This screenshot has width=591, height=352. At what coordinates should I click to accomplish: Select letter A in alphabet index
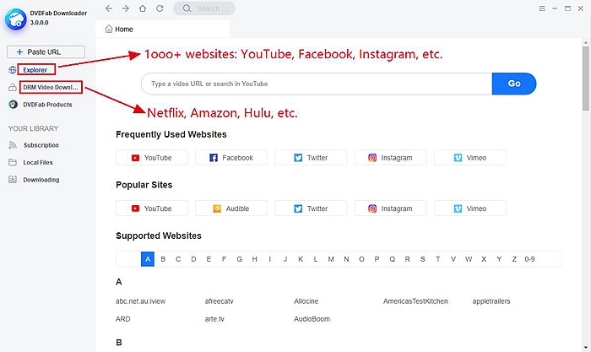point(148,259)
